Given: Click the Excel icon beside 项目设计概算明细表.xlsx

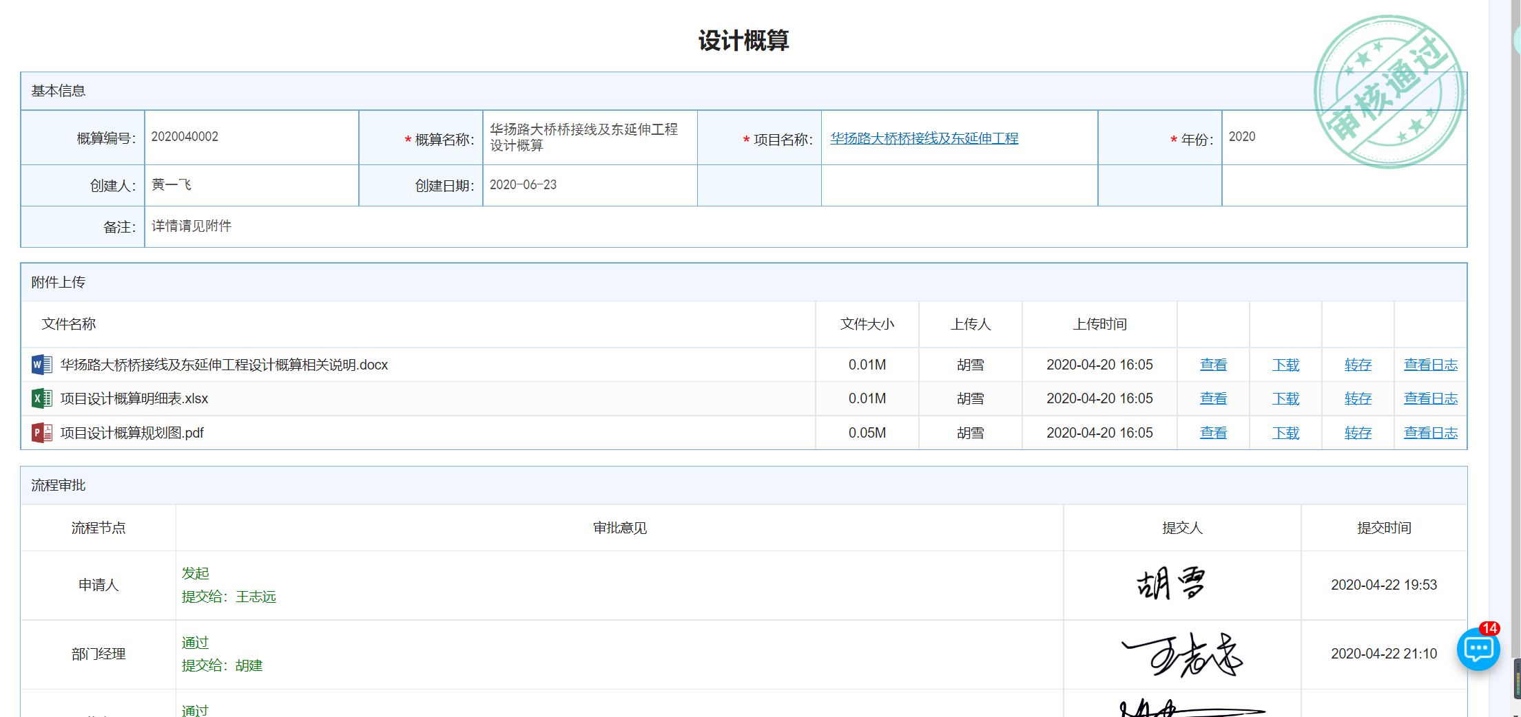Looking at the screenshot, I should point(41,398).
